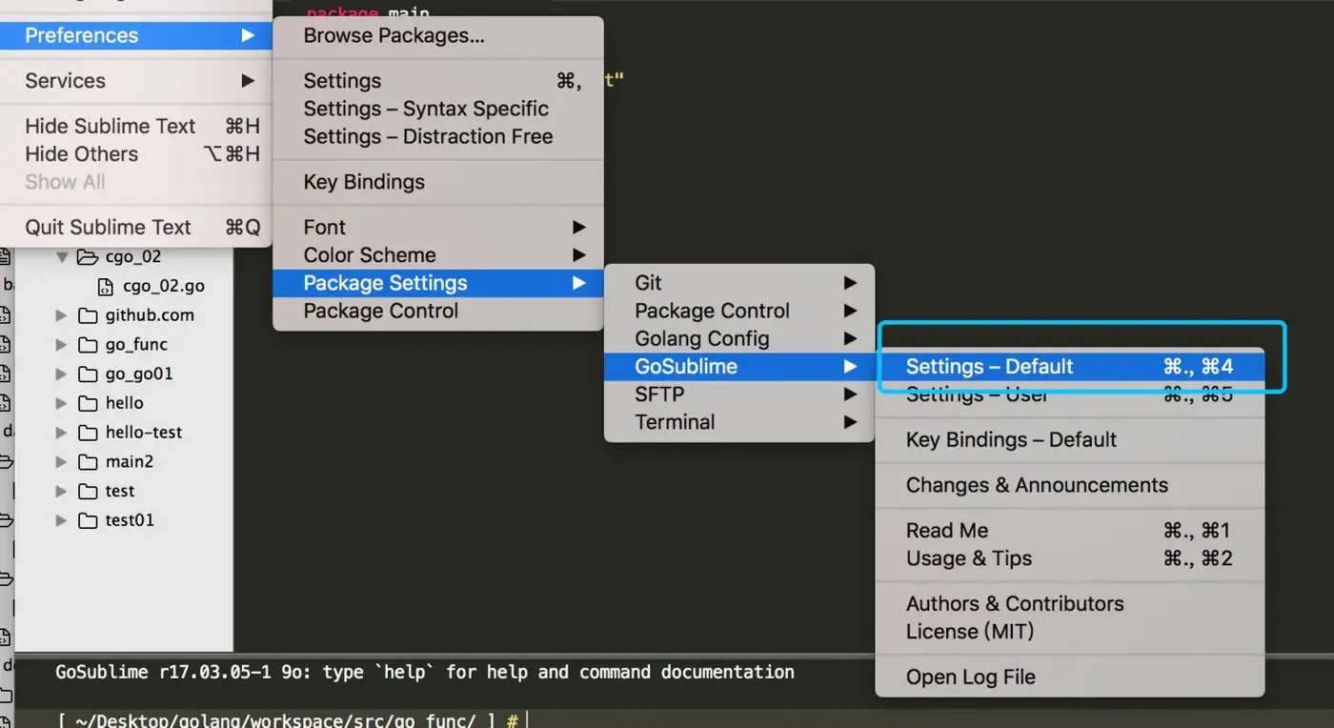Open the Services submenu

[136, 81]
